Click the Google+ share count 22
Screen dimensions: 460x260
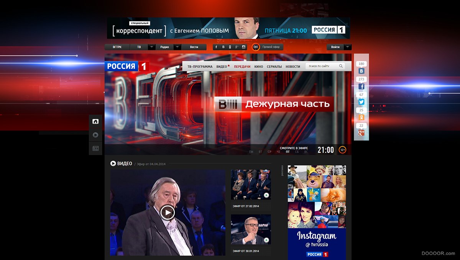pyautogui.click(x=361, y=125)
